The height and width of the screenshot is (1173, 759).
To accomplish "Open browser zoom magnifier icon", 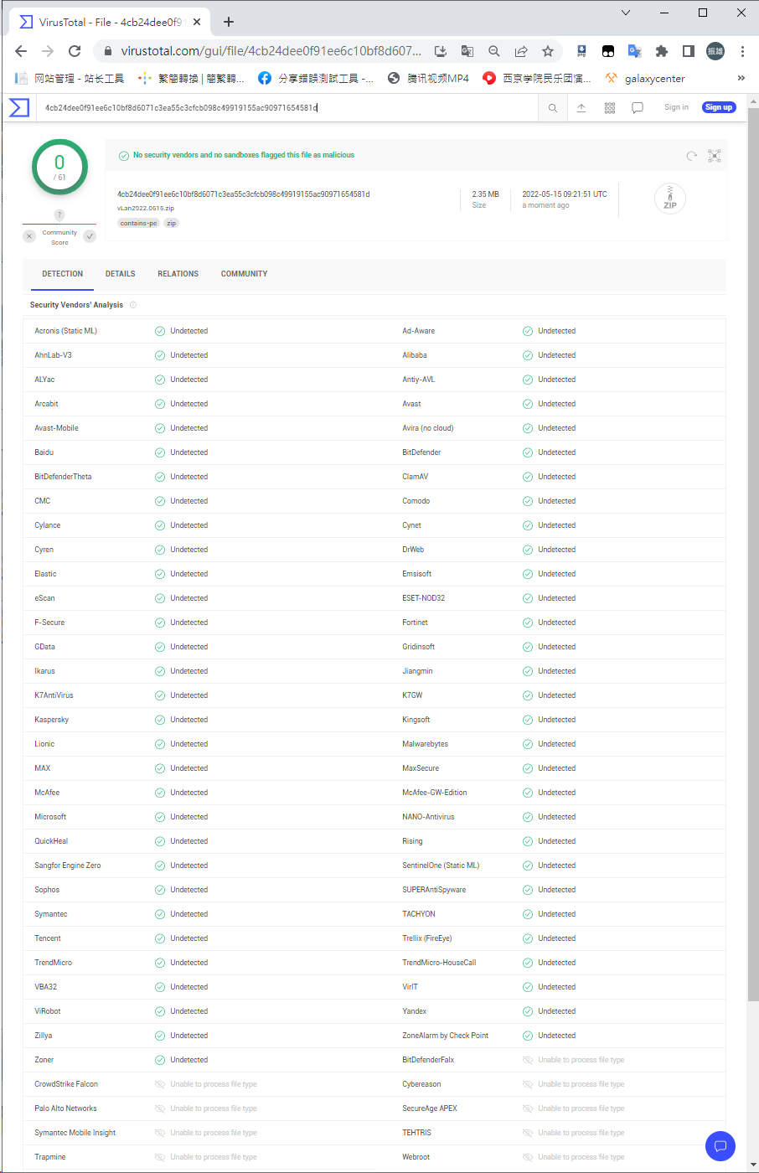I will 494,51.
